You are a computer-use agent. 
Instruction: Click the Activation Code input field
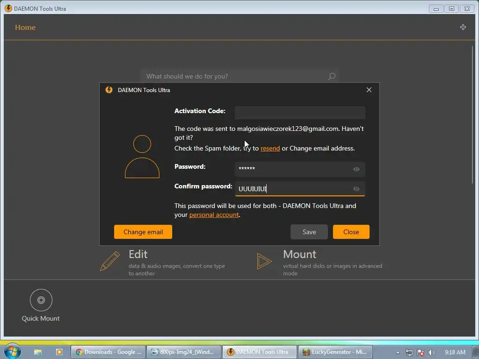[x=300, y=112]
